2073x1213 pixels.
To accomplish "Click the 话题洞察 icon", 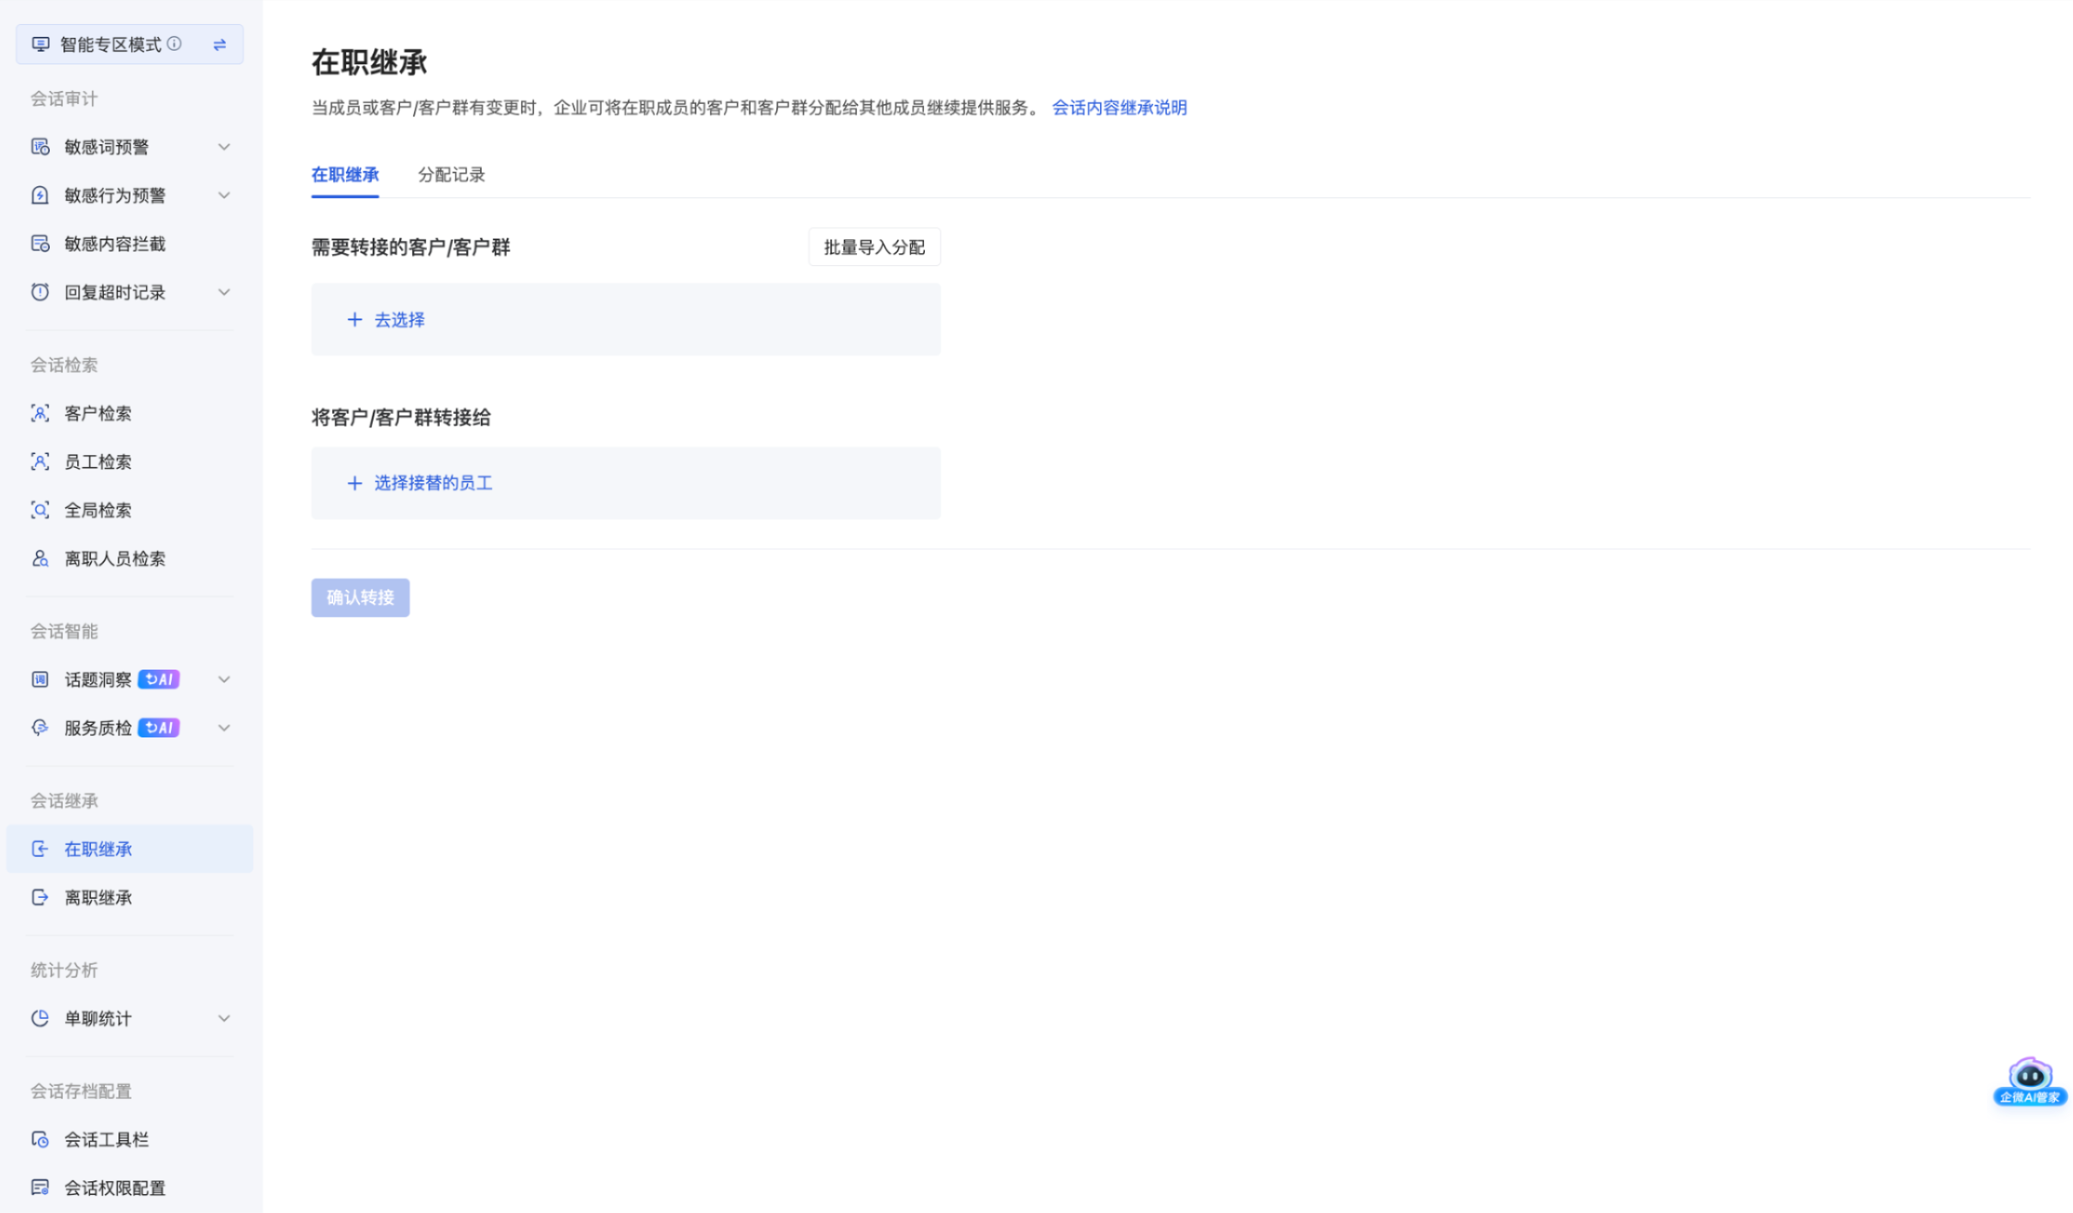I will point(40,680).
